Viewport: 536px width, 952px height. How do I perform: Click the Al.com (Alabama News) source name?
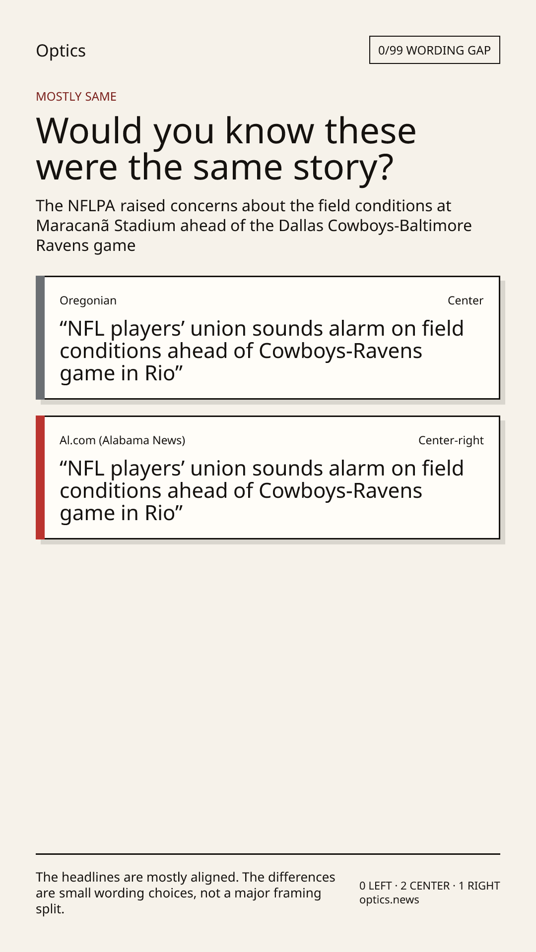122,440
